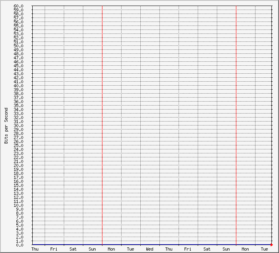Click the 'Mon' label after first red line
279x253 pixels.
111,249
